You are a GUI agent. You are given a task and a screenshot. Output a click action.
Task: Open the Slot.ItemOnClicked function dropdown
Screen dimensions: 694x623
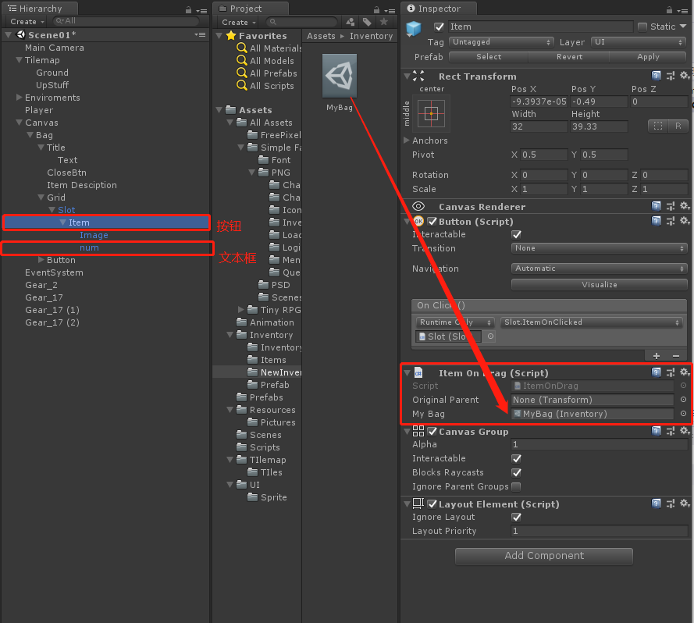591,322
